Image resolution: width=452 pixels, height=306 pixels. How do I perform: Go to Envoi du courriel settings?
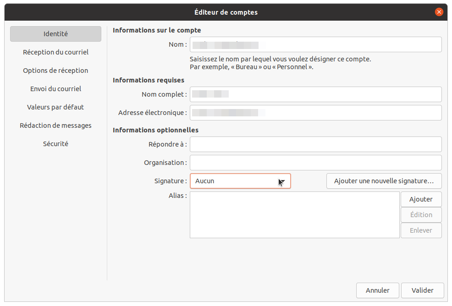[55, 89]
